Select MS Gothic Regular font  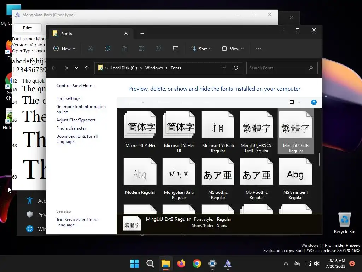tap(218, 178)
